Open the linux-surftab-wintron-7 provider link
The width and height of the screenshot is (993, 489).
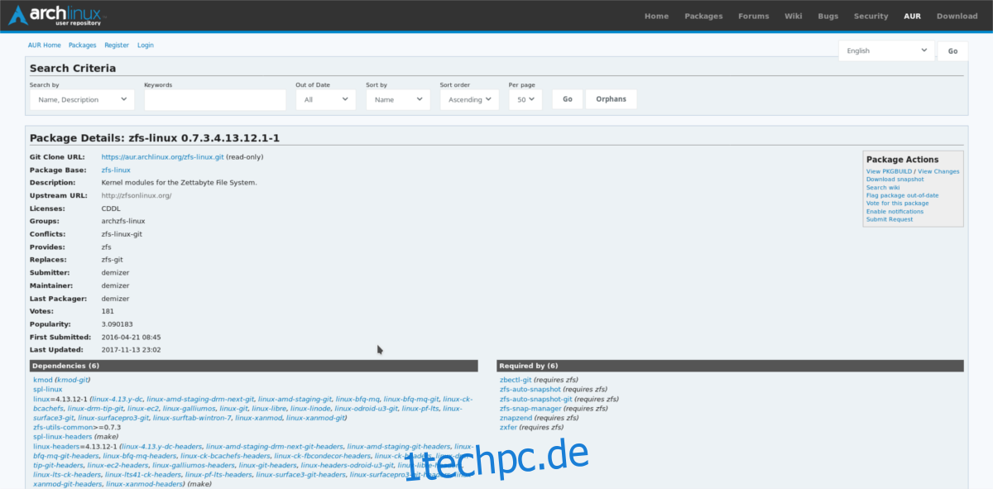[192, 419]
